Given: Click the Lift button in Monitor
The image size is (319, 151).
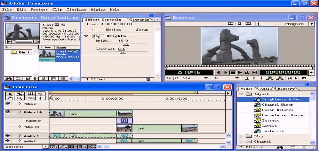Looking at the screenshot, I should tap(270, 78).
